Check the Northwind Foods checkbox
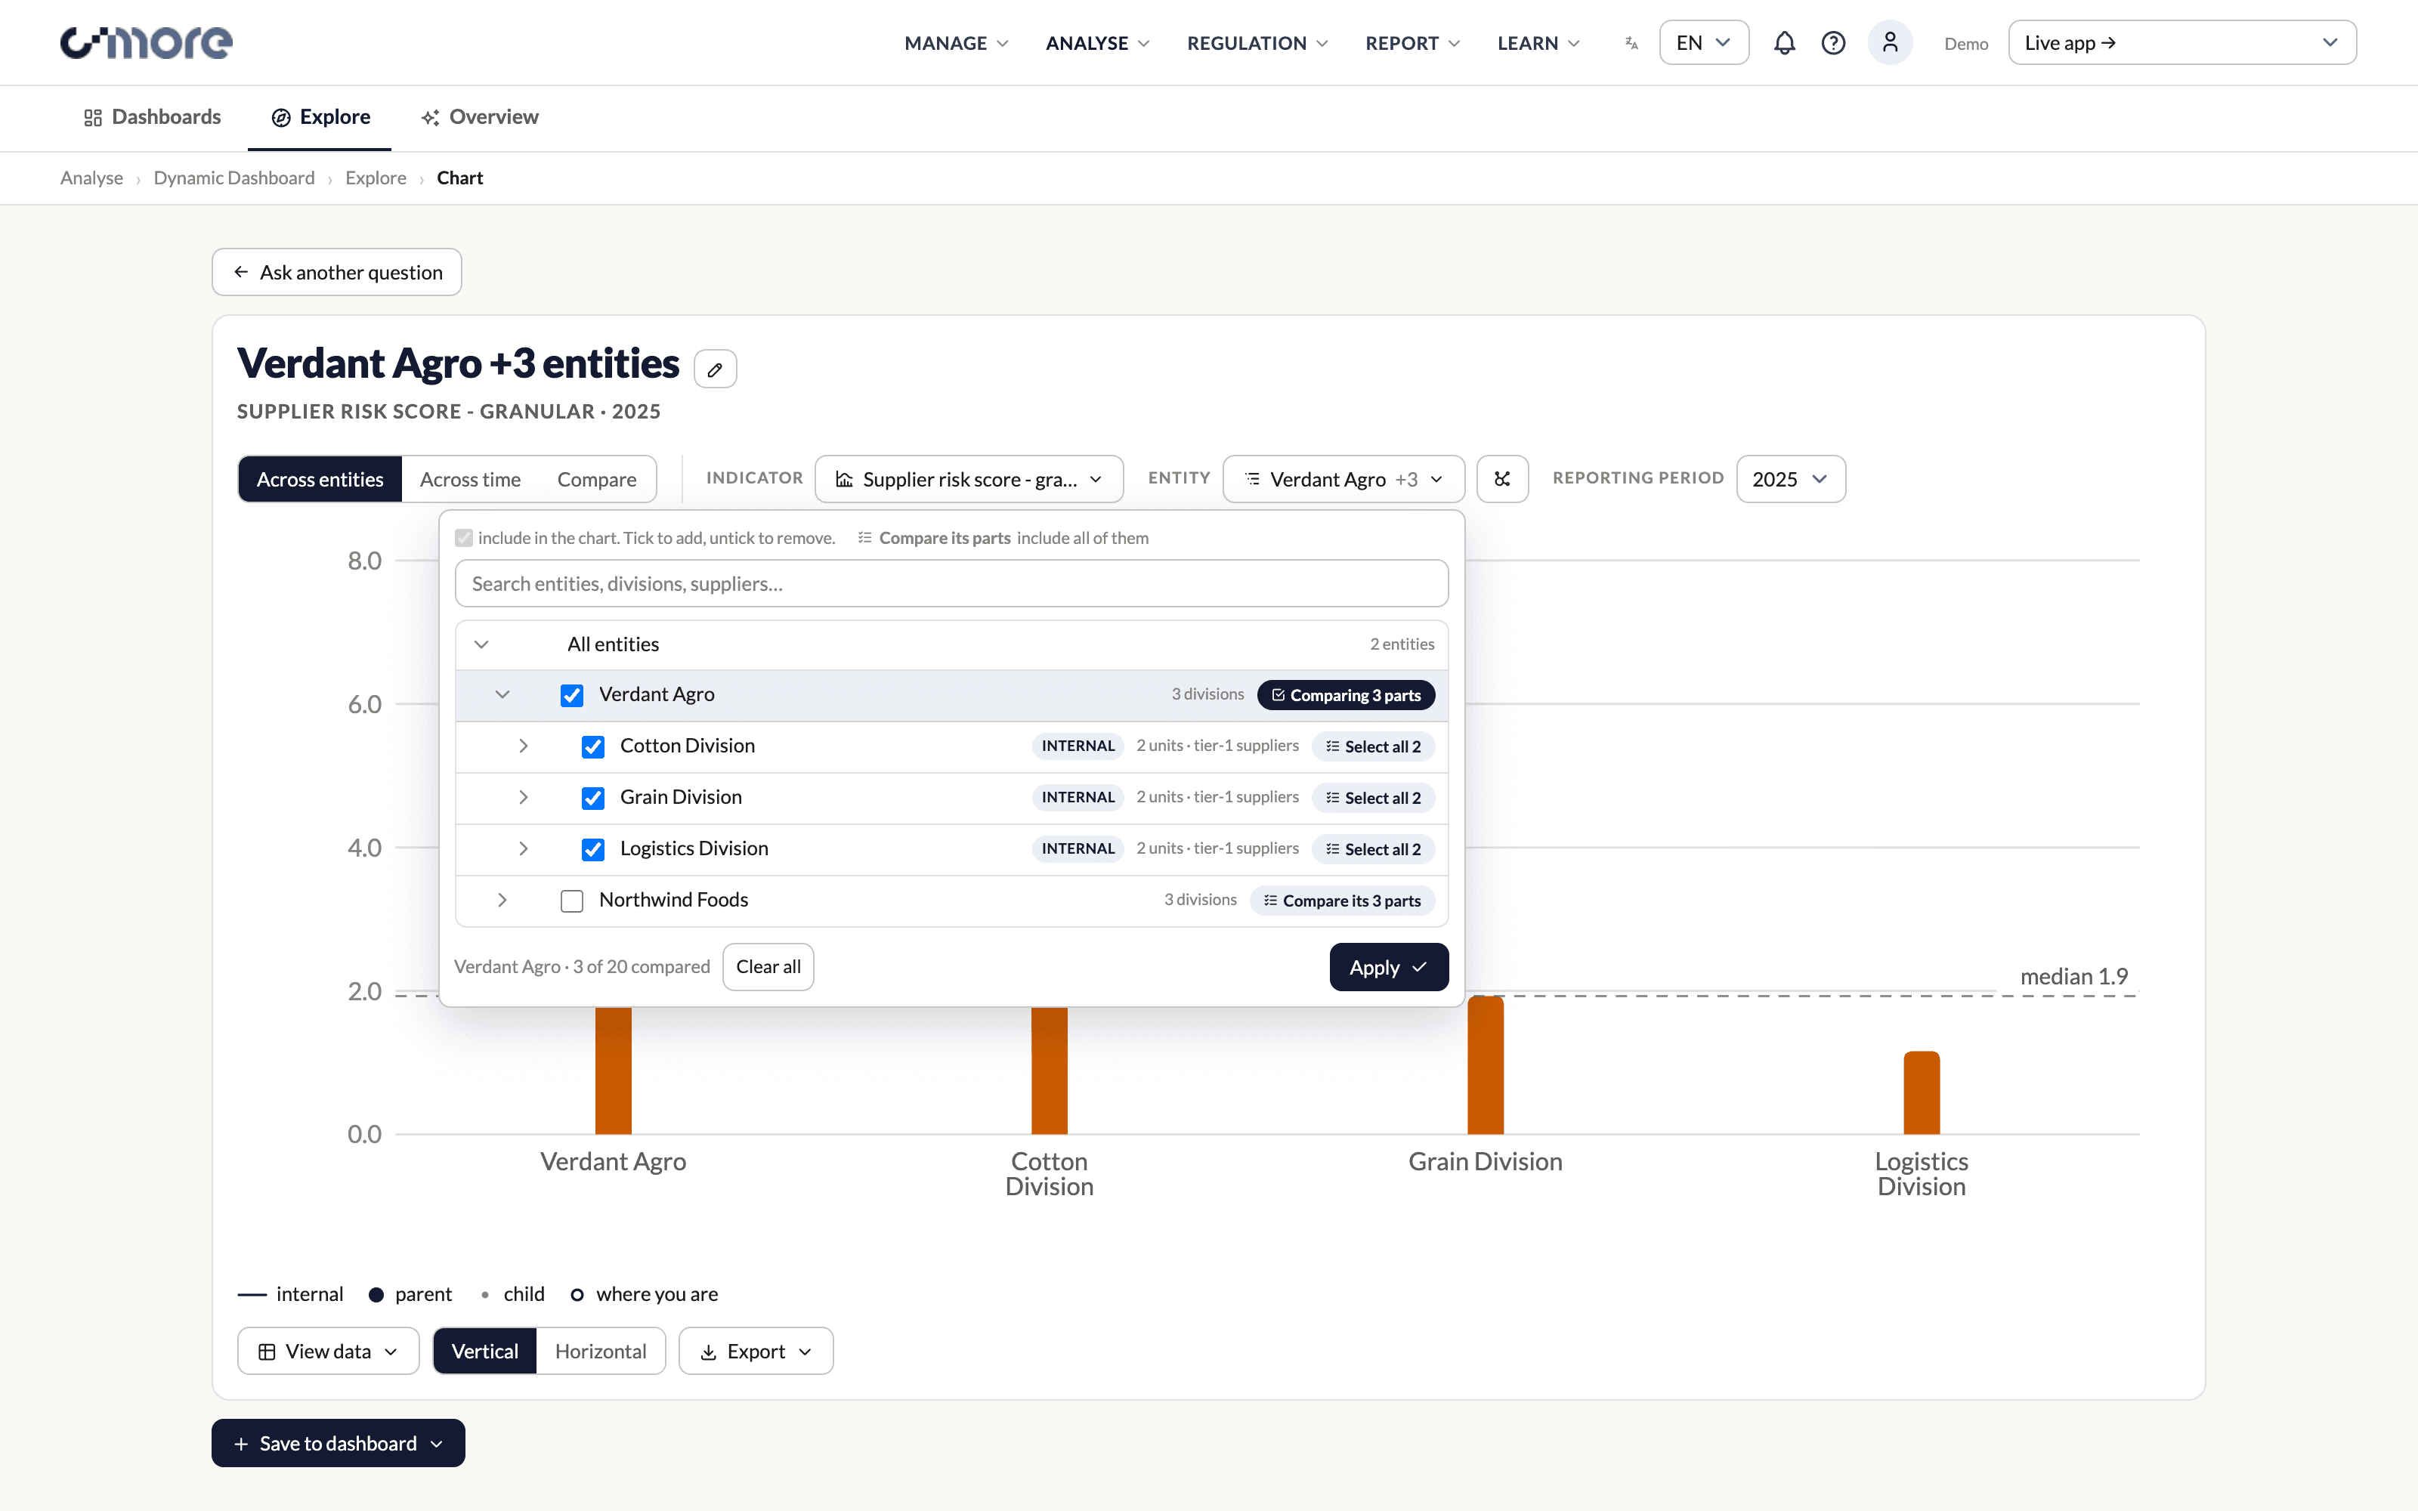This screenshot has width=2418, height=1511. [x=571, y=901]
